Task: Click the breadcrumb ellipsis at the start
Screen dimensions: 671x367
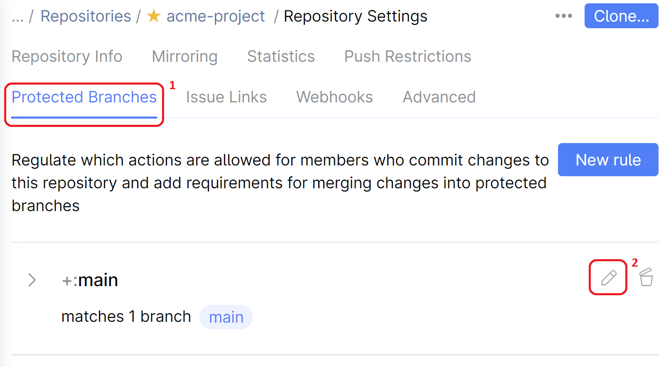Action: tap(17, 17)
